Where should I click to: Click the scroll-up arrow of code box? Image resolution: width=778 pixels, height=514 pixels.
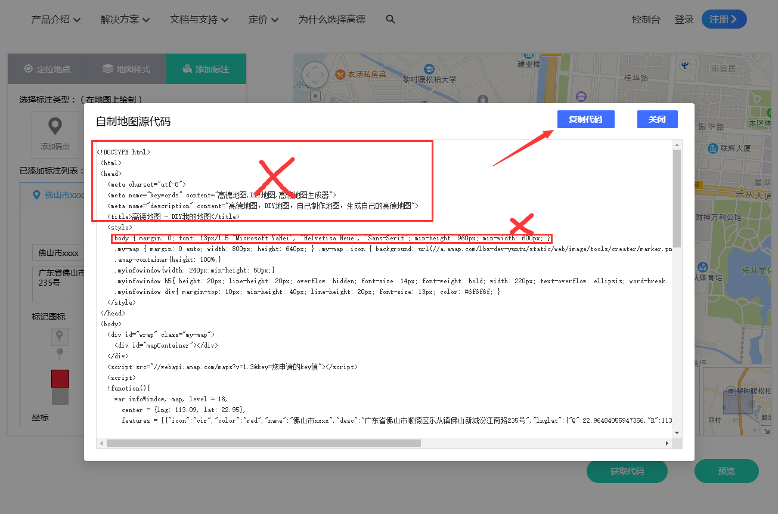677,144
